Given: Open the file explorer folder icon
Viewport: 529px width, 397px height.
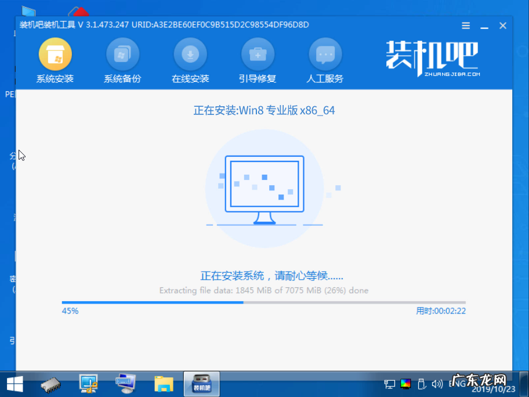Looking at the screenshot, I should (x=164, y=384).
